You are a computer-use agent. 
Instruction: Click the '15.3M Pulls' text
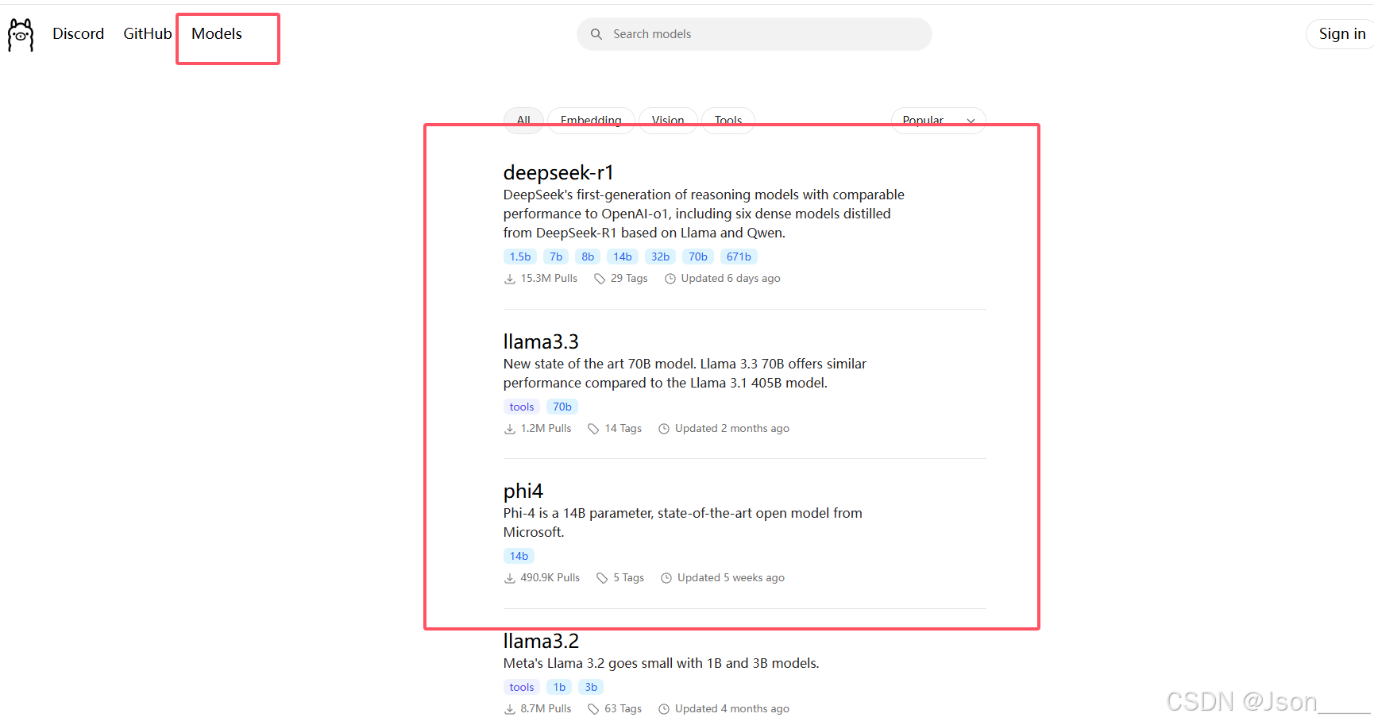click(x=549, y=279)
